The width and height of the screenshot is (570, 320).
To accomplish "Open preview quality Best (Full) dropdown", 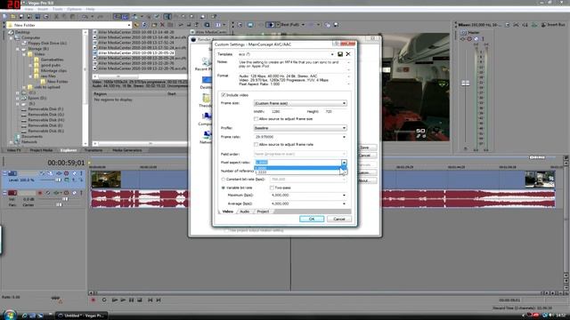I will (x=303, y=25).
